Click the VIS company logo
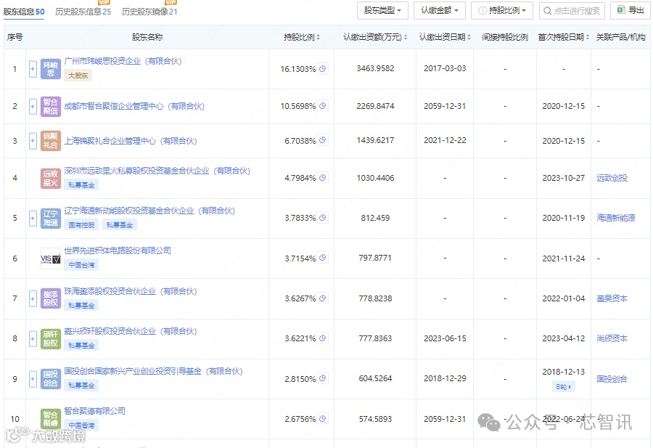This screenshot has width=653, height=448. (x=51, y=258)
